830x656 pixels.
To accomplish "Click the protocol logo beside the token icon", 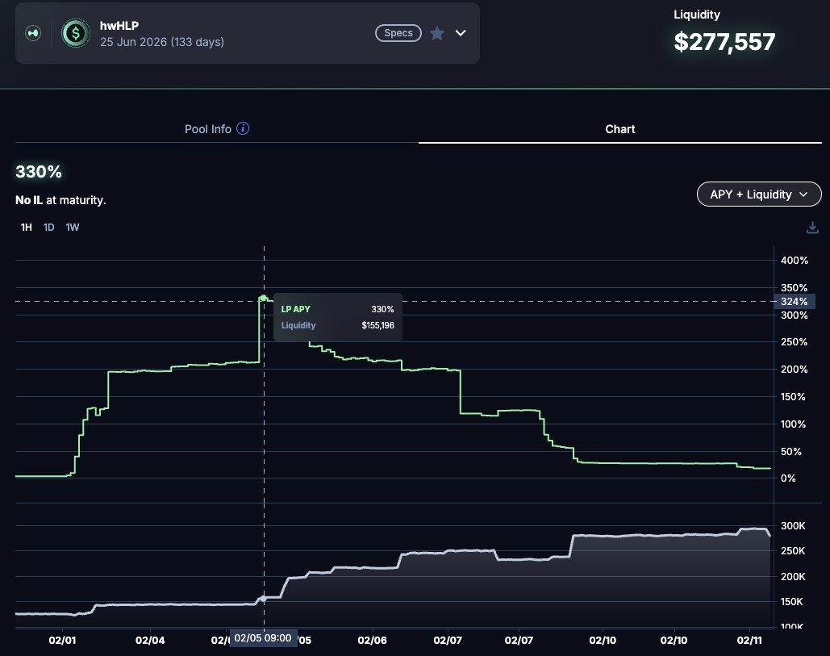I will point(33,33).
